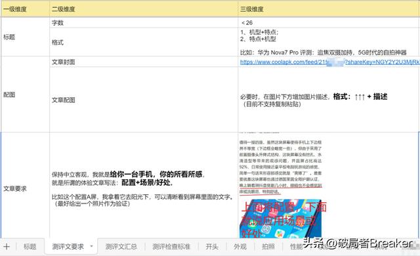Select the 配图 cell in the first column
The height and width of the screenshot is (256, 420).
[x=25, y=95]
